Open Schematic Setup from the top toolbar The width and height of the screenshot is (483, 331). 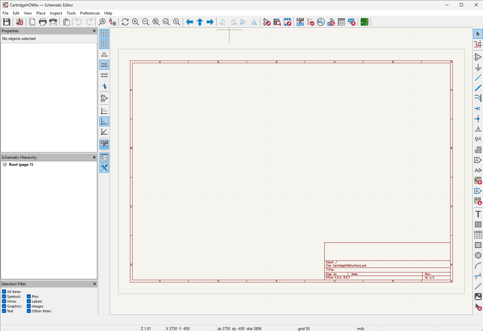pos(20,22)
